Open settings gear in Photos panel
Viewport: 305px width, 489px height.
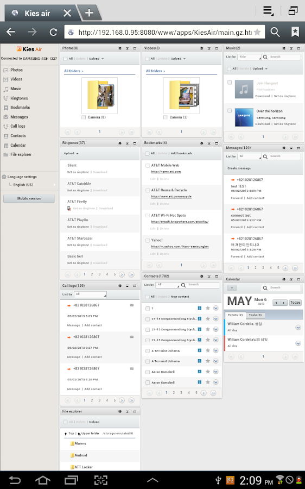pos(120,48)
